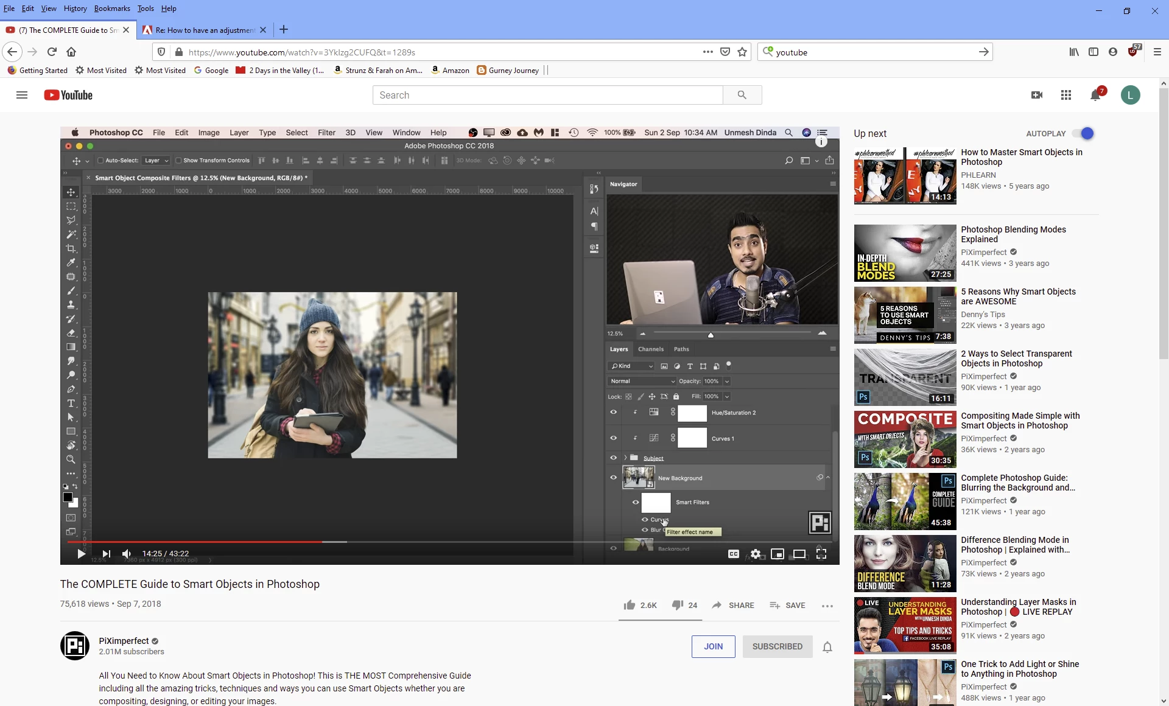Mute the video with the speaker icon
Image resolution: width=1169 pixels, height=706 pixels.
click(127, 554)
